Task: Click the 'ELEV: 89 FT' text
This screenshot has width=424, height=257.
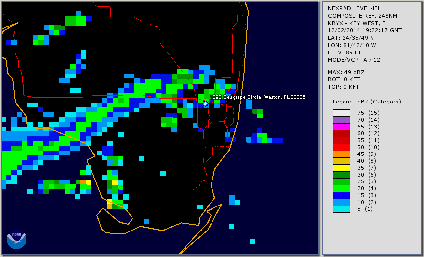Action: (x=344, y=52)
